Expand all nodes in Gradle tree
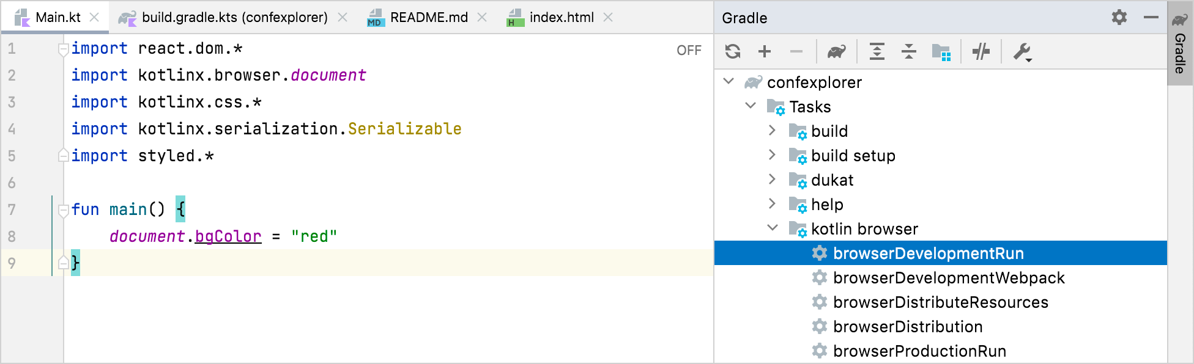 [877, 51]
